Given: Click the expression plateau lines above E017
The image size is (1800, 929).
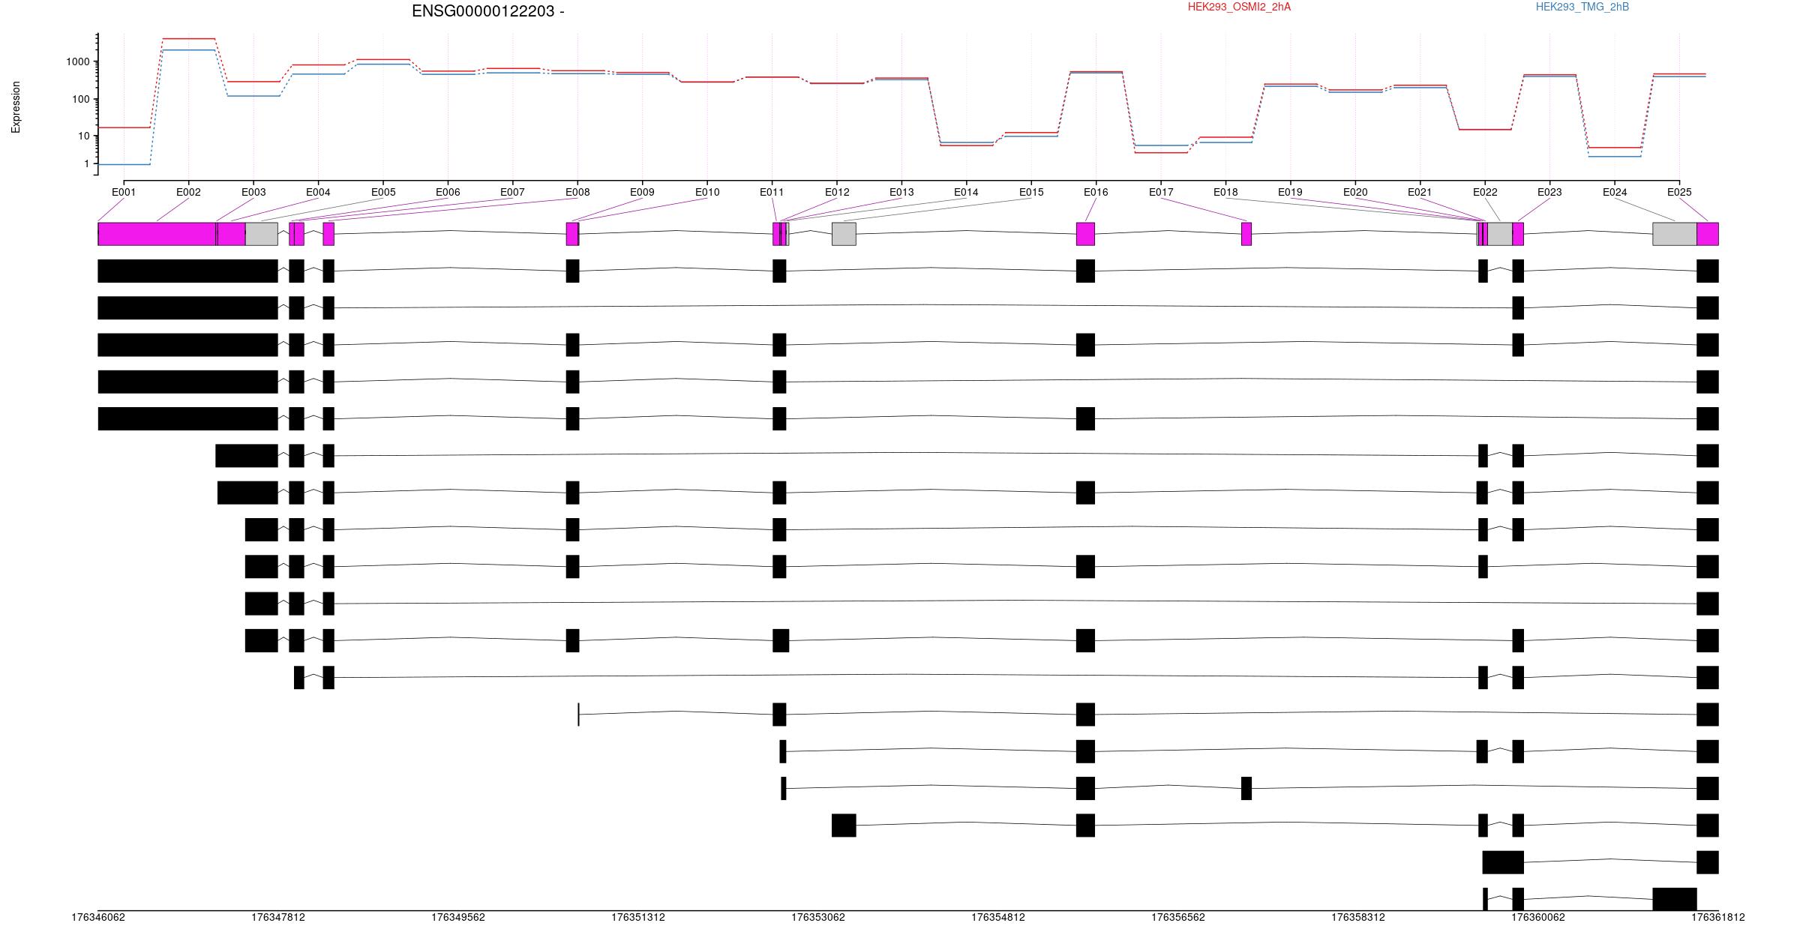Looking at the screenshot, I should coord(1161,149).
